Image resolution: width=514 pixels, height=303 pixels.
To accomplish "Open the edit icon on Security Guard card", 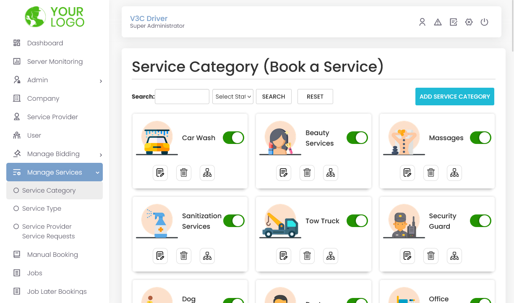I will 407,256.
